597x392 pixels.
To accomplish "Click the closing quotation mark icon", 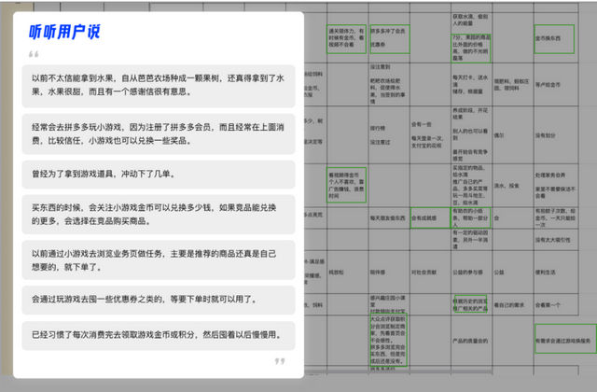I will (280, 361).
